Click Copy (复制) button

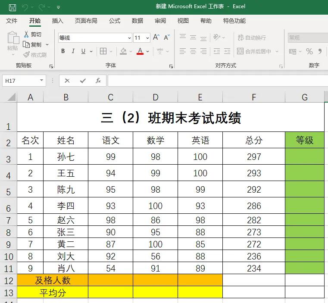click(x=32, y=44)
